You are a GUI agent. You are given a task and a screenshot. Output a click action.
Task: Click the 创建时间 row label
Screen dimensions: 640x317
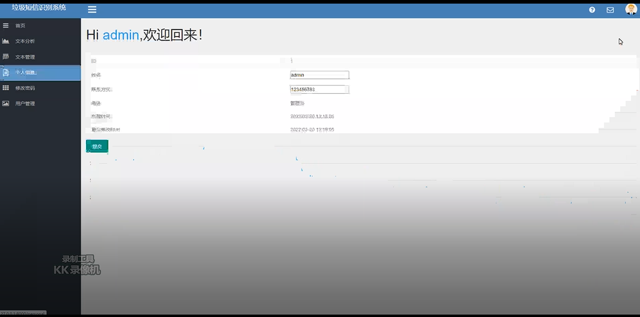(102, 116)
